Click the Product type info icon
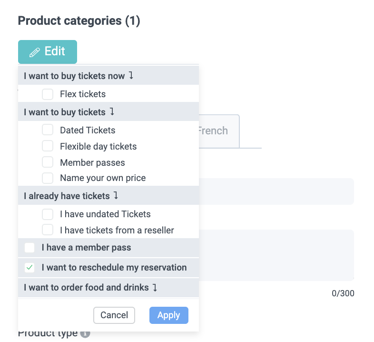374x342 pixels. pyautogui.click(x=85, y=334)
